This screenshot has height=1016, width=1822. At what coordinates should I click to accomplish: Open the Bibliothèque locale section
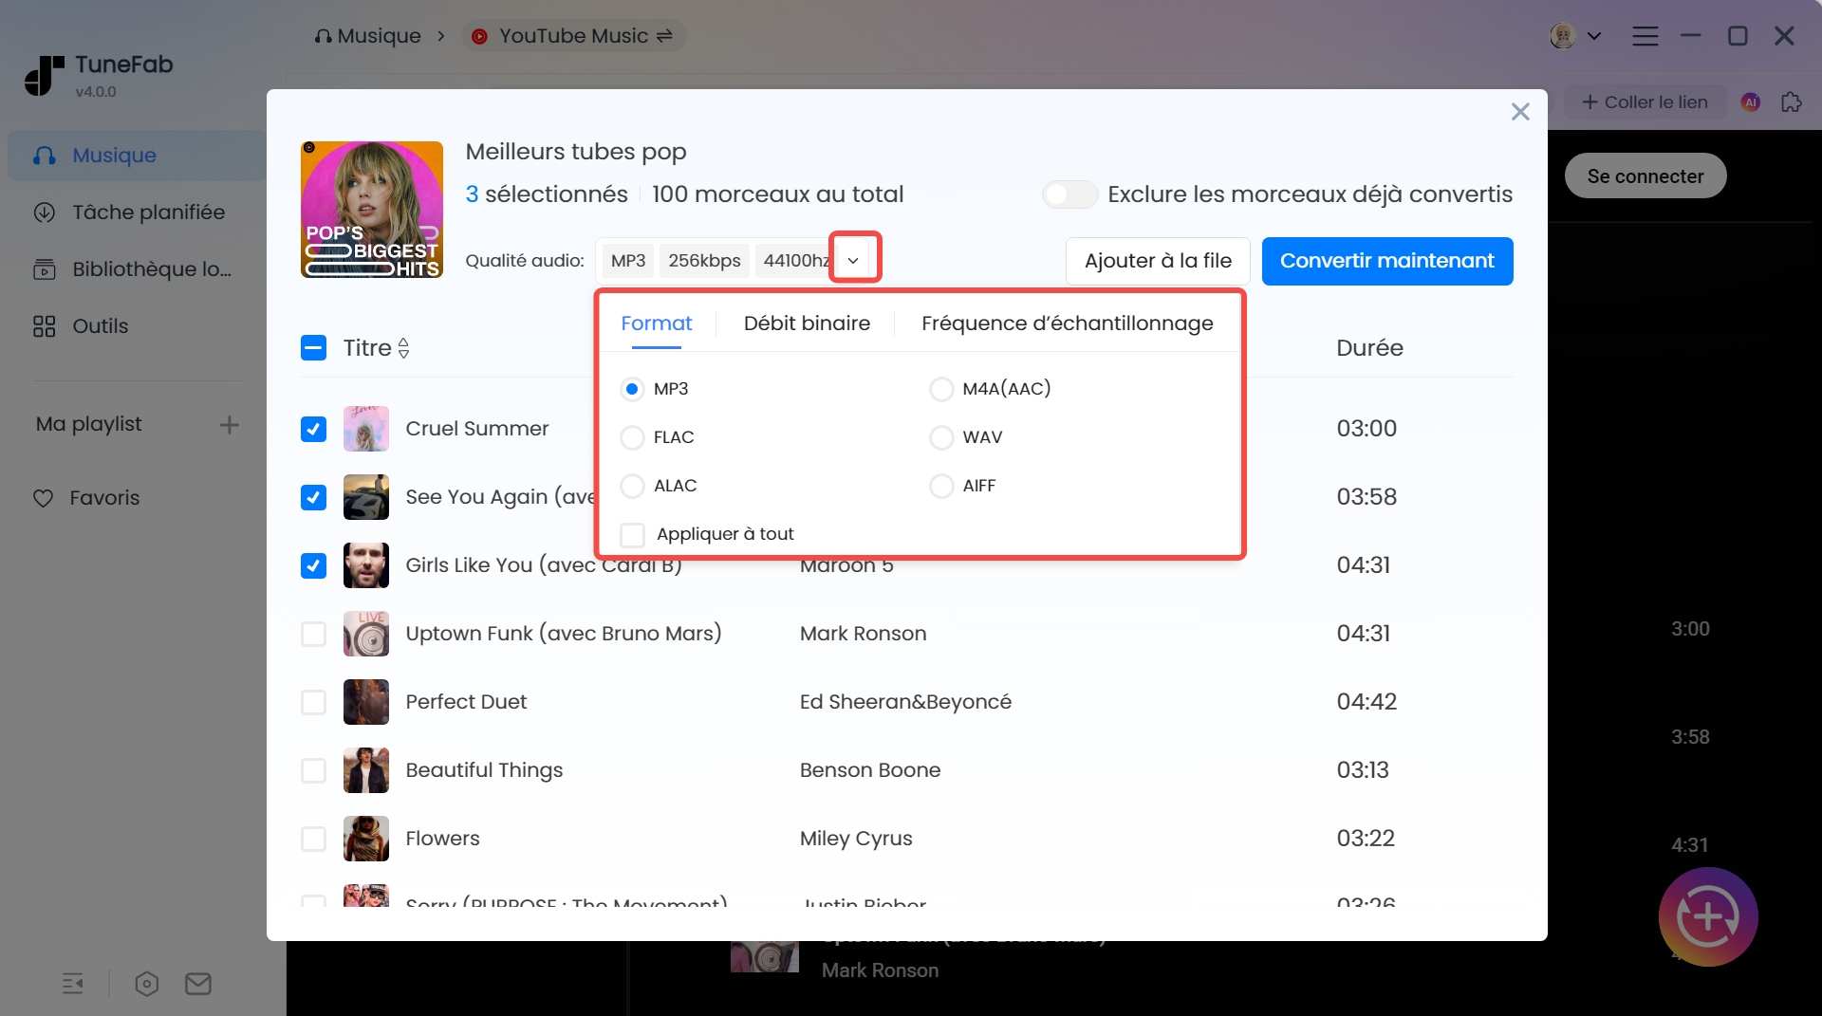coord(152,268)
